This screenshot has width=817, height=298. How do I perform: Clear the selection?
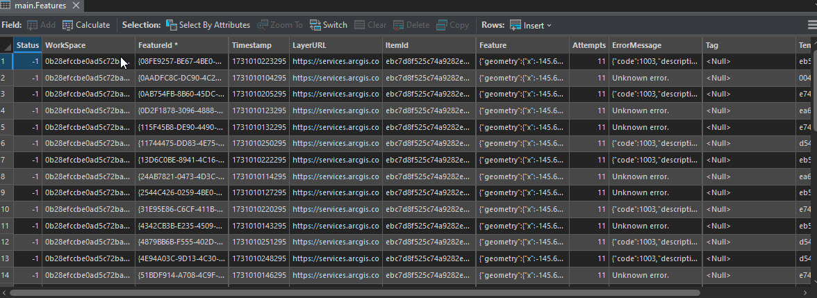[370, 25]
